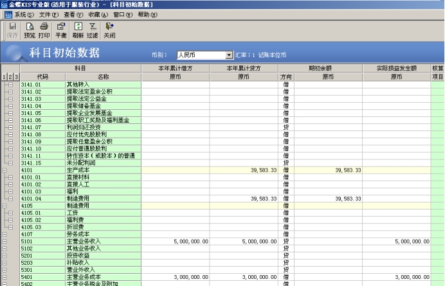Viewport: 445px width, 286px height.
Task: Open the 帮助(H) menu
Action: tap(147, 15)
